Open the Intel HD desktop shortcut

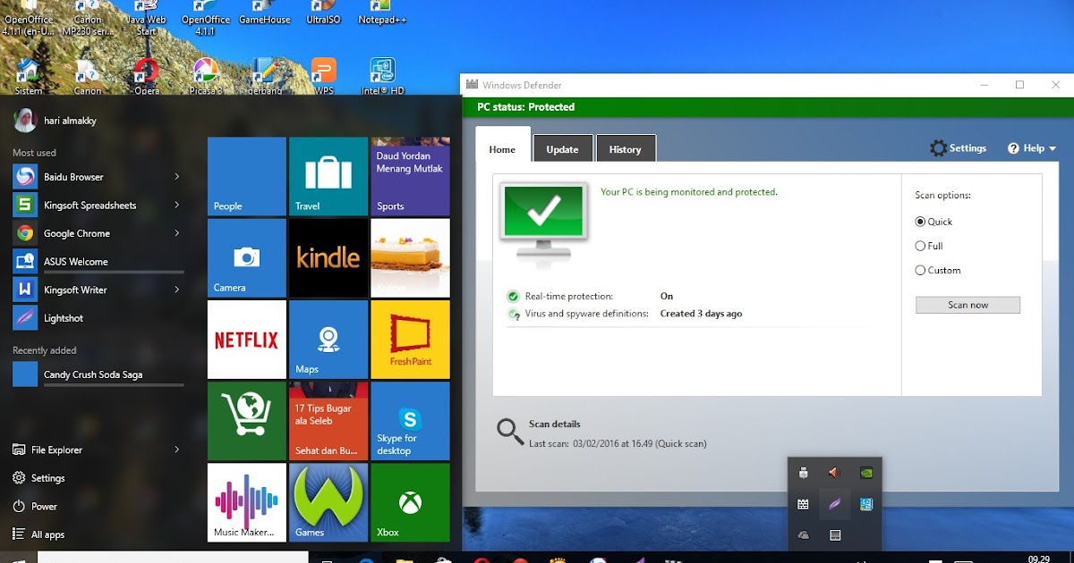click(382, 76)
